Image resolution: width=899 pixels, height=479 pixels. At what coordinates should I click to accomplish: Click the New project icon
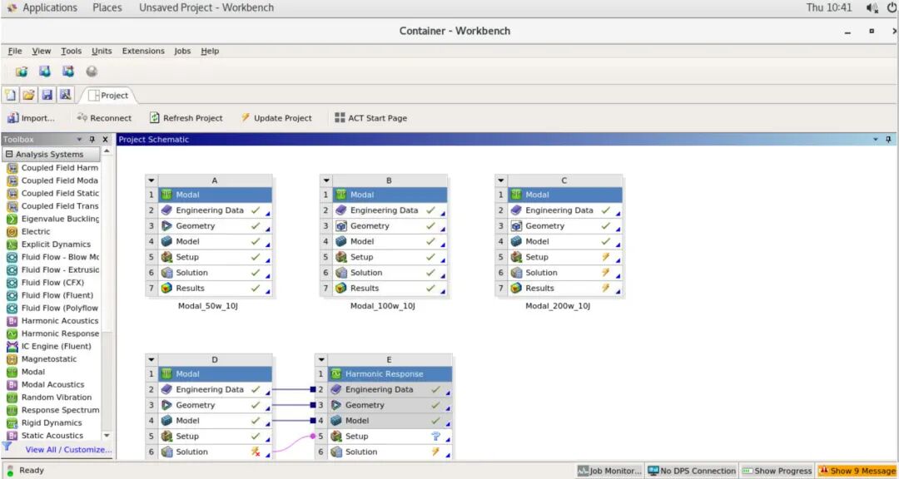[x=10, y=95]
